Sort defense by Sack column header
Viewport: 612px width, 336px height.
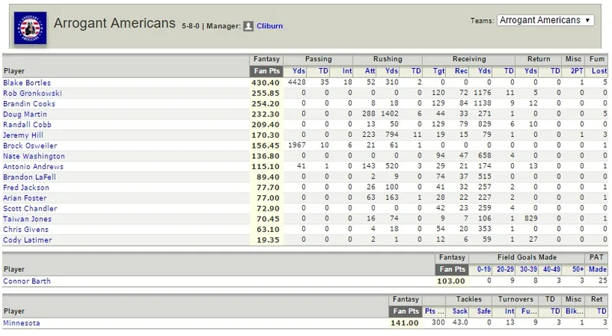(x=460, y=312)
